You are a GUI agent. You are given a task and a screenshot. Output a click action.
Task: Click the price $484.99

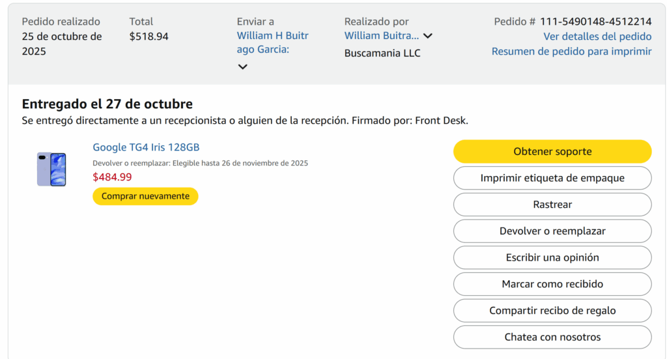point(112,177)
